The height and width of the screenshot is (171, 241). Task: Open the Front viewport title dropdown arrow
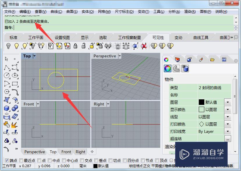(38, 104)
